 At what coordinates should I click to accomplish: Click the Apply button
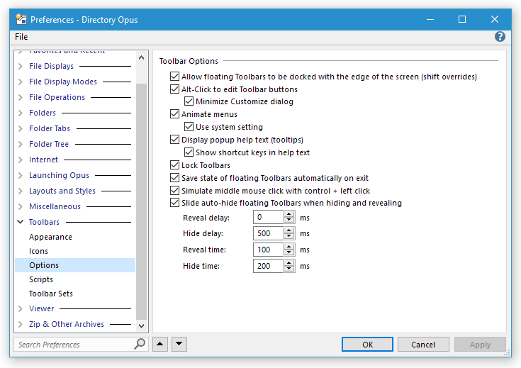coord(480,345)
